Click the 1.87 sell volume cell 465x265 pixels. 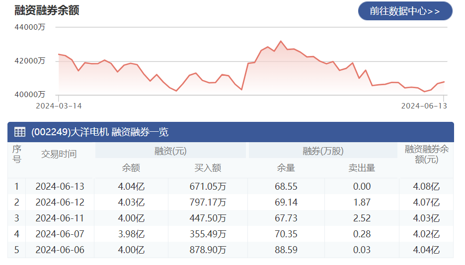click(362, 202)
